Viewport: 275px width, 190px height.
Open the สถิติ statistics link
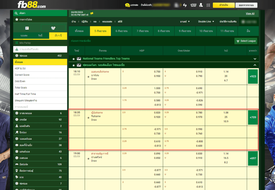(120, 21)
